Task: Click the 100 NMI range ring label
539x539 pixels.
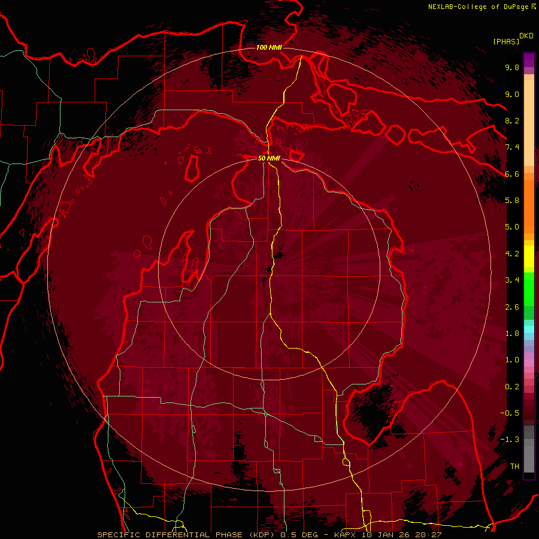Action: [x=269, y=47]
